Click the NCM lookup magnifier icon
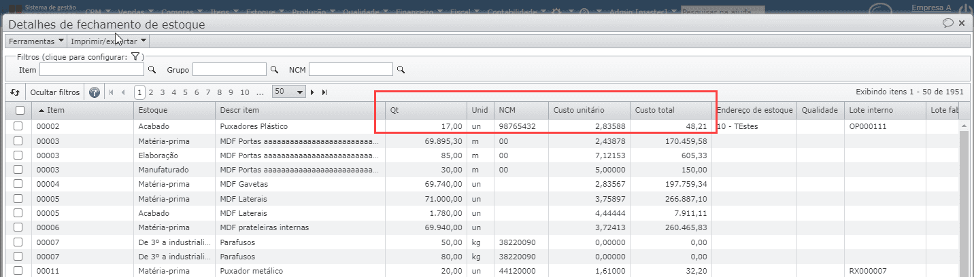The image size is (974, 277). click(401, 70)
